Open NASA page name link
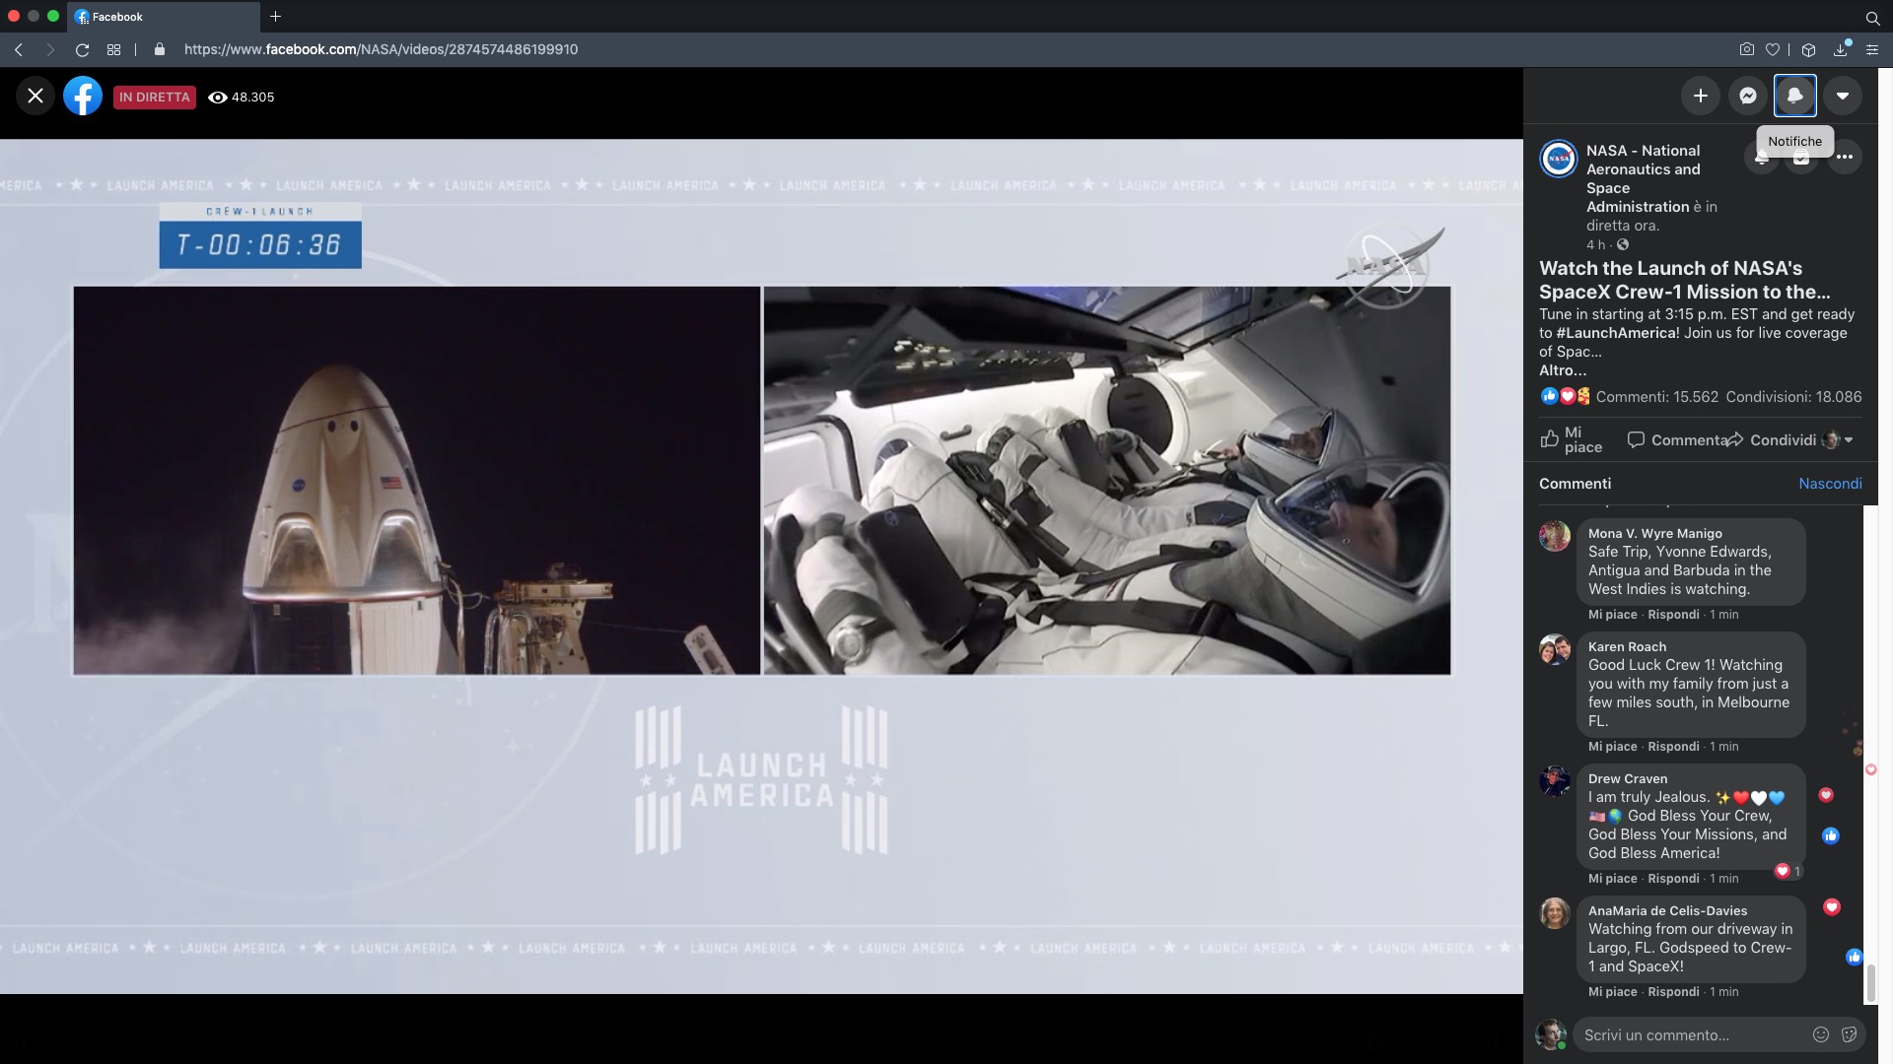 coord(1644,178)
